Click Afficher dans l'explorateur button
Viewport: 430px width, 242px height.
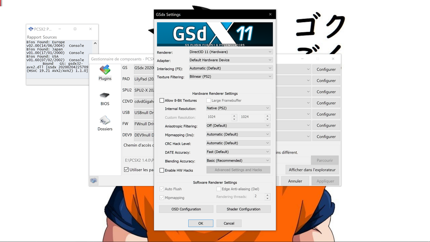pyautogui.click(x=312, y=170)
